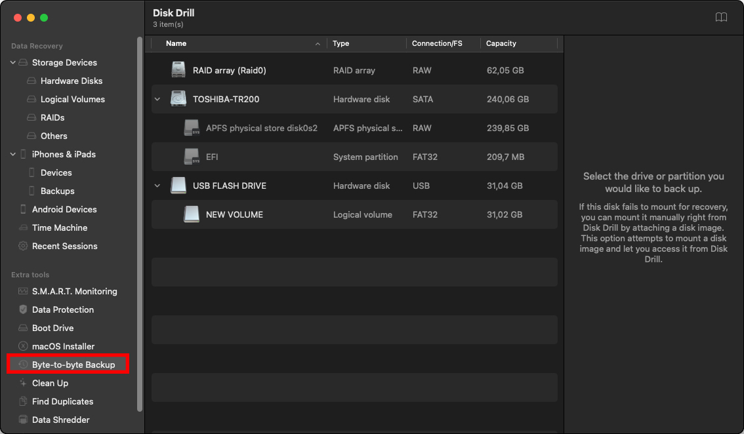Click the Devices phone icon in sidebar

click(31, 172)
